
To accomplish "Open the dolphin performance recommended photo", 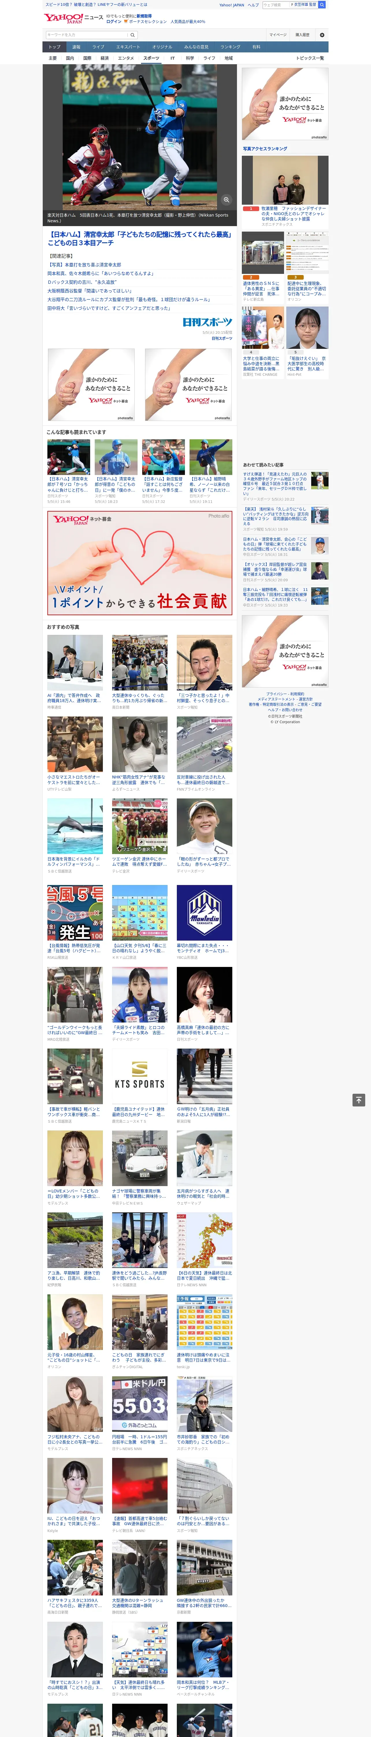I will (75, 826).
